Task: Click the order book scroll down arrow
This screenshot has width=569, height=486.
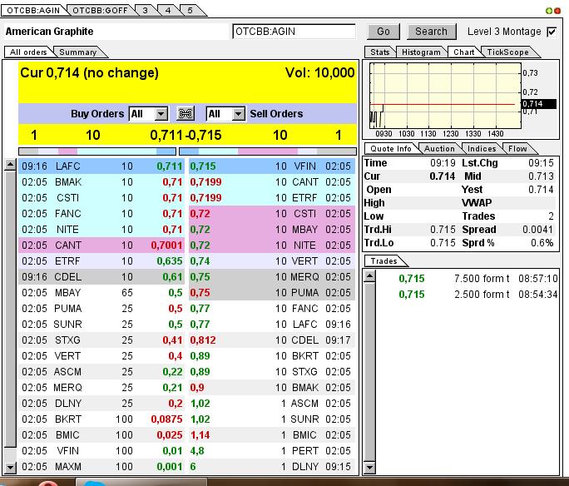Action: click(x=10, y=468)
